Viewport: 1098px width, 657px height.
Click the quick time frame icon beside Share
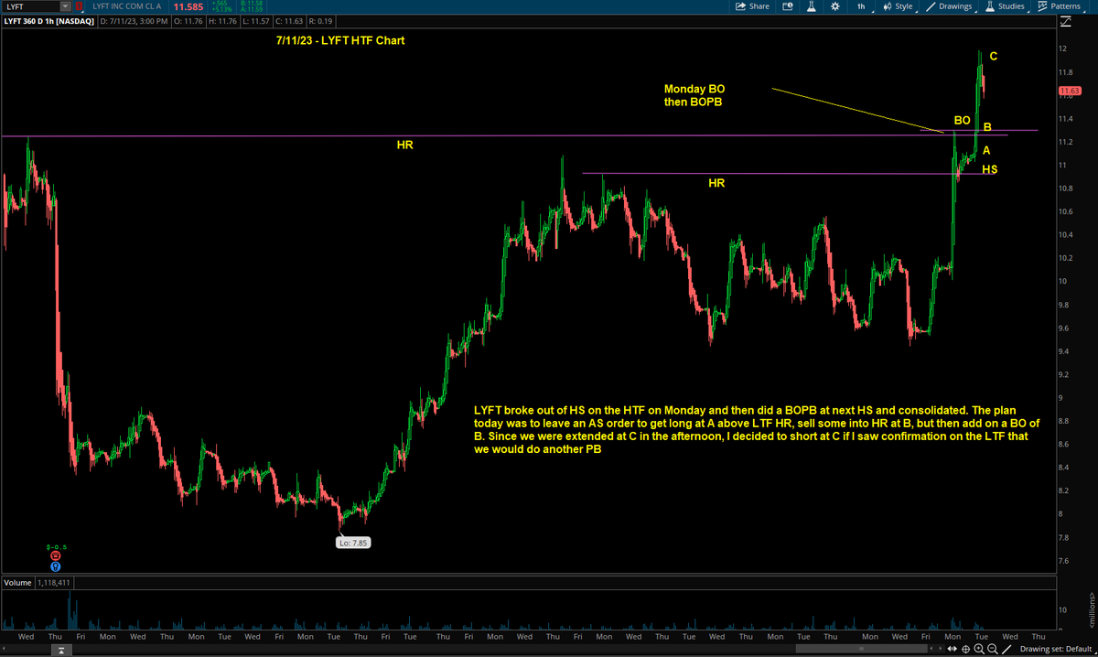pyautogui.click(x=787, y=6)
